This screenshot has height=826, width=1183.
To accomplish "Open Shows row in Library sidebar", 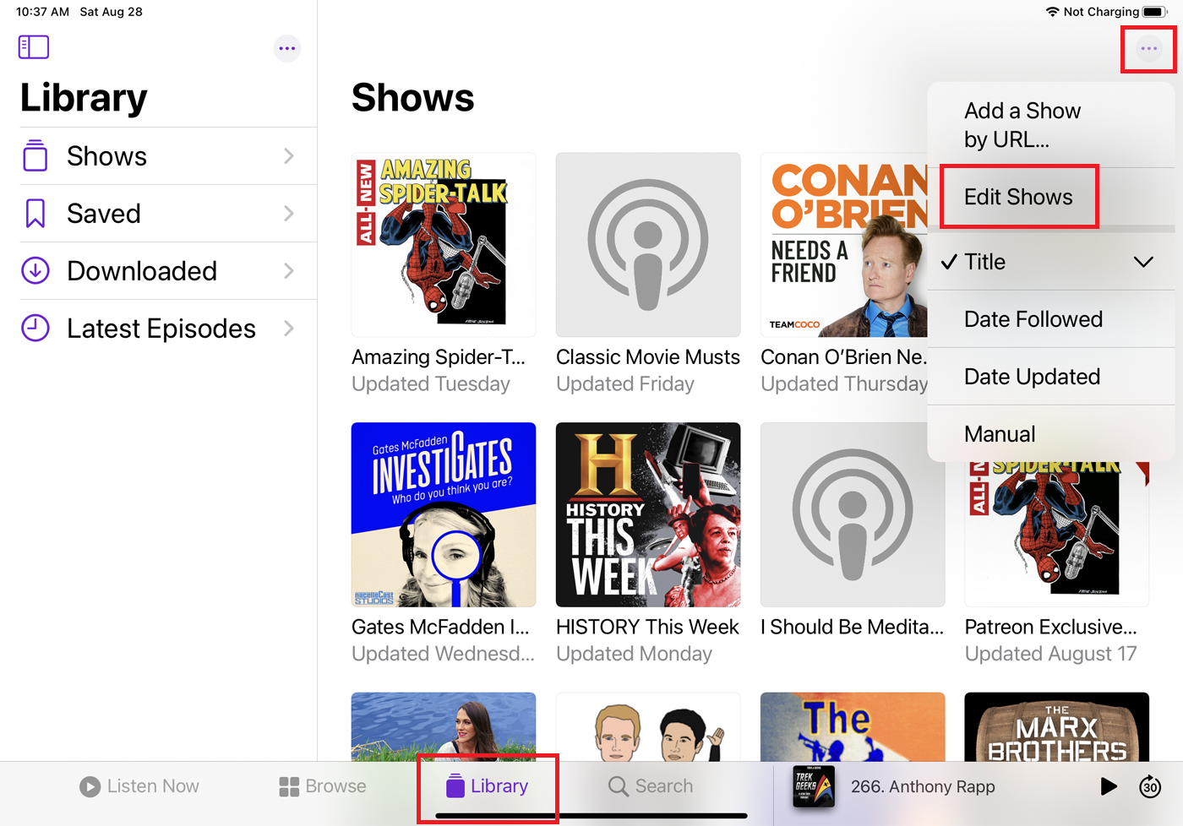I will [x=168, y=156].
